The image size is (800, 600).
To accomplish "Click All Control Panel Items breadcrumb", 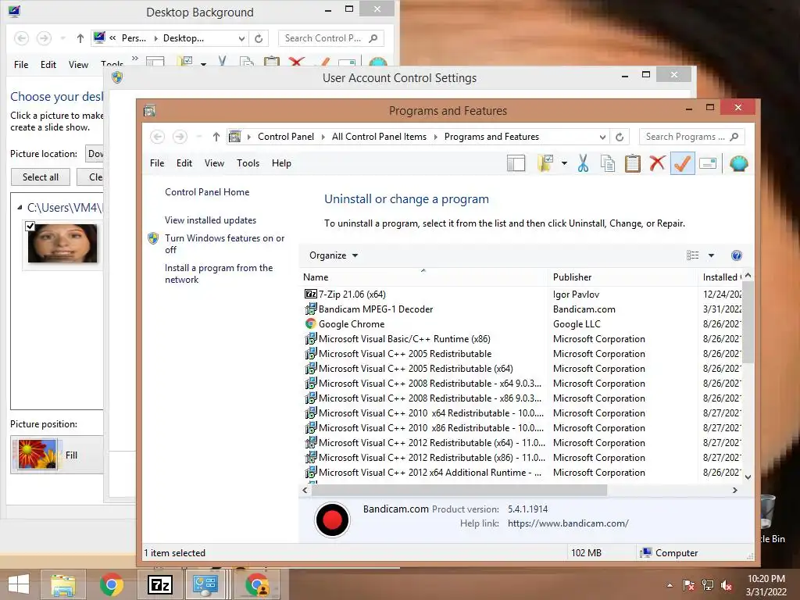I will [379, 137].
